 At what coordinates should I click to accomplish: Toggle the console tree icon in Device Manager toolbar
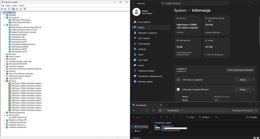pyautogui.click(x=9, y=9)
